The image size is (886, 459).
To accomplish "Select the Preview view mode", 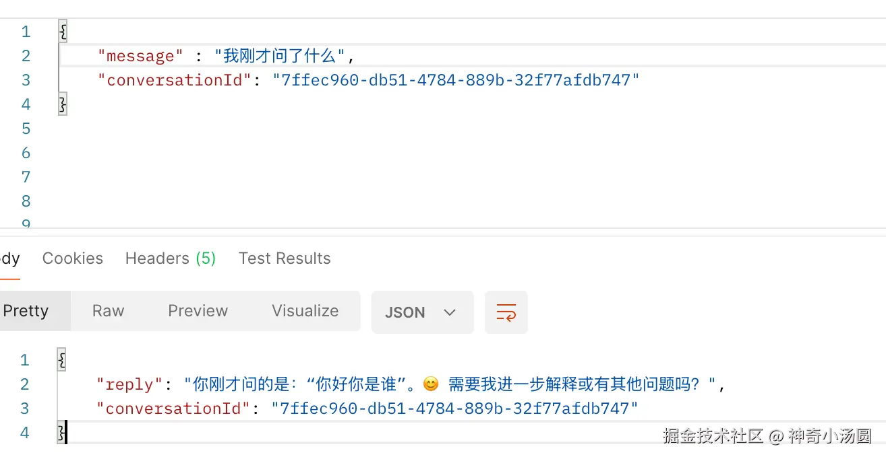I will point(198,311).
